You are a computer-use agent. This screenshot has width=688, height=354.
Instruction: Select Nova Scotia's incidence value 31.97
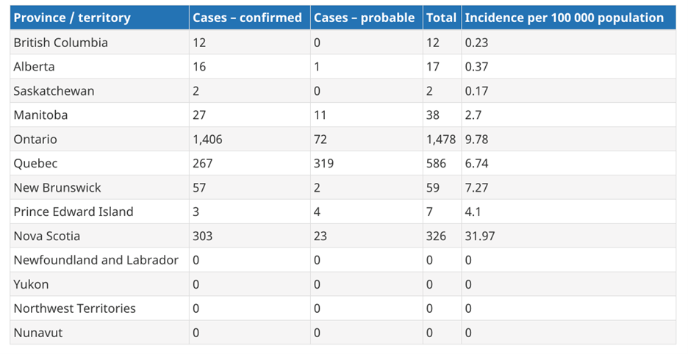tap(480, 236)
